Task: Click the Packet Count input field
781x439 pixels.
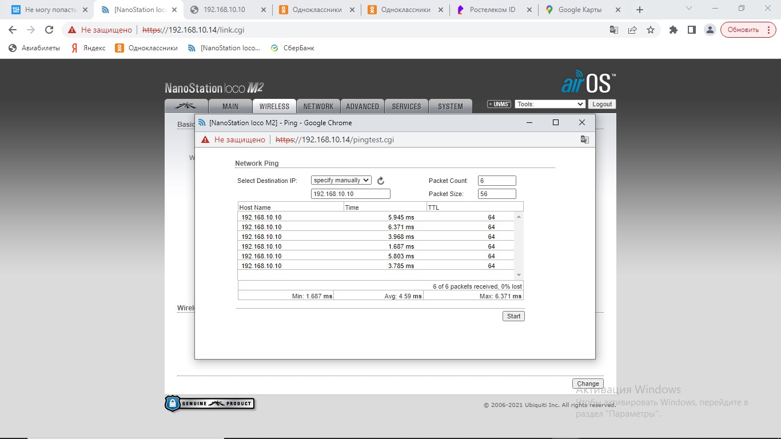Action: tap(497, 181)
